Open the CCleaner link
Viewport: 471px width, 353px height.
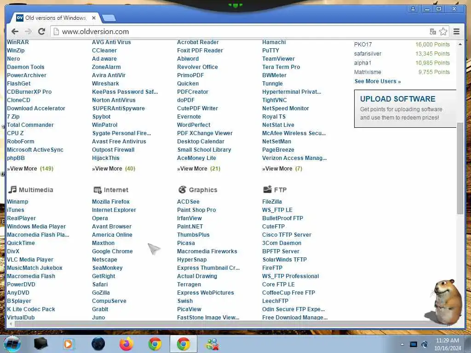[x=104, y=51]
